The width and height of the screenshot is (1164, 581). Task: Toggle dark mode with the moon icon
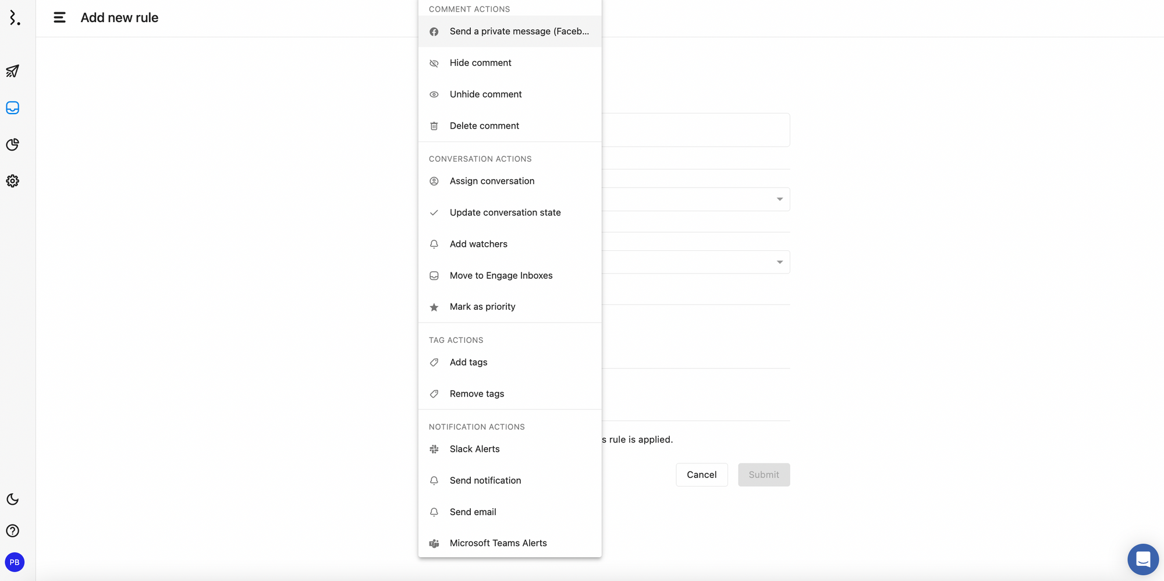(x=12, y=499)
